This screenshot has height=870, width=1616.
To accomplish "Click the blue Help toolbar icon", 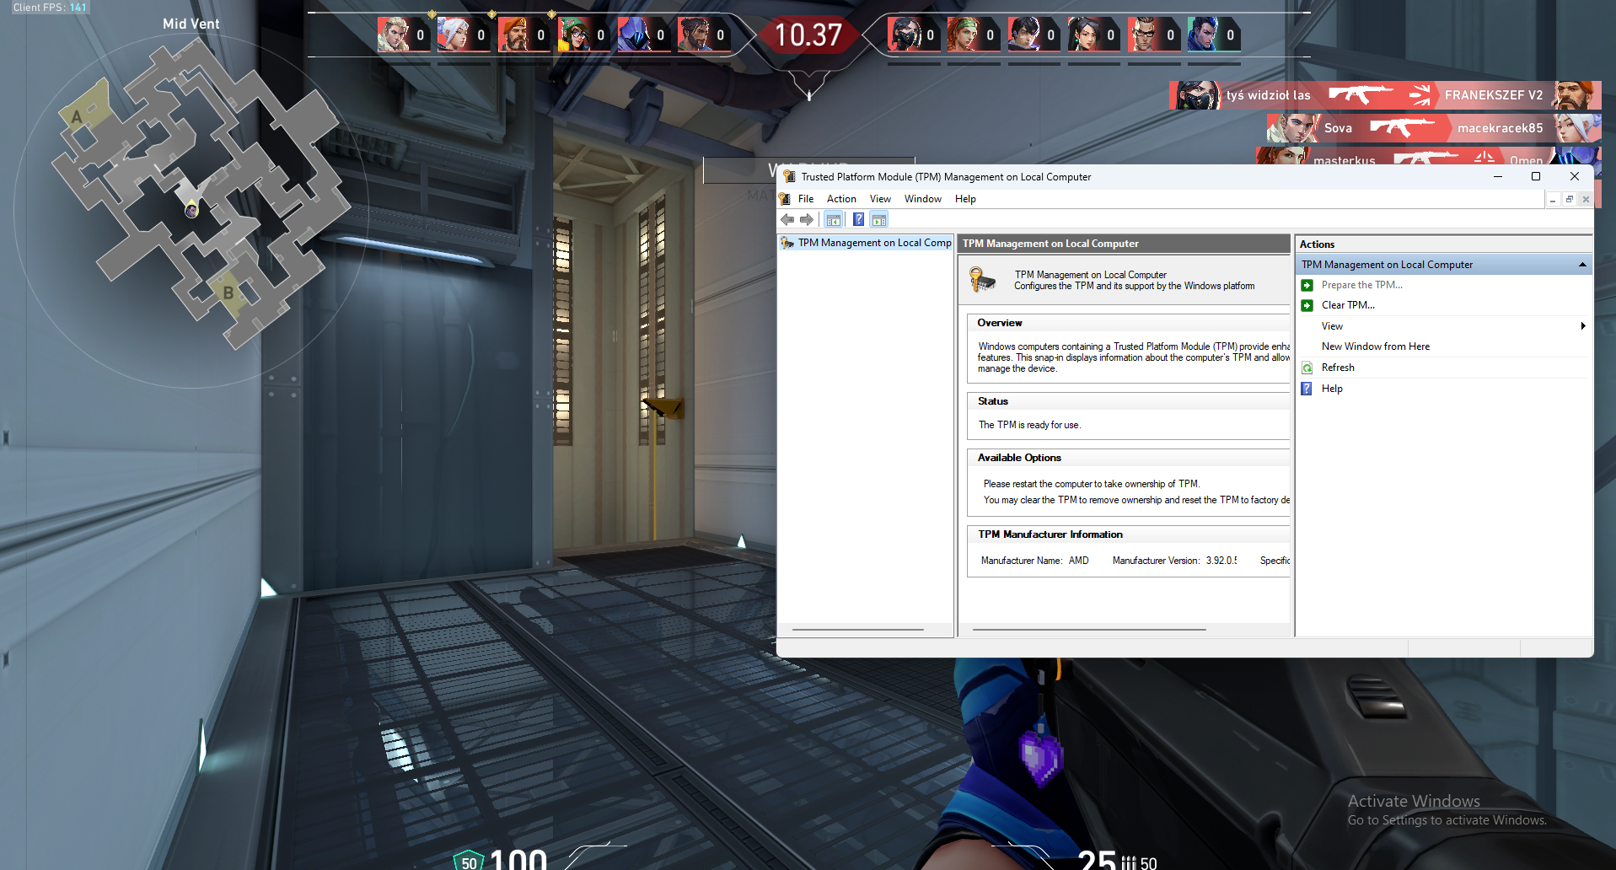I will coord(858,220).
